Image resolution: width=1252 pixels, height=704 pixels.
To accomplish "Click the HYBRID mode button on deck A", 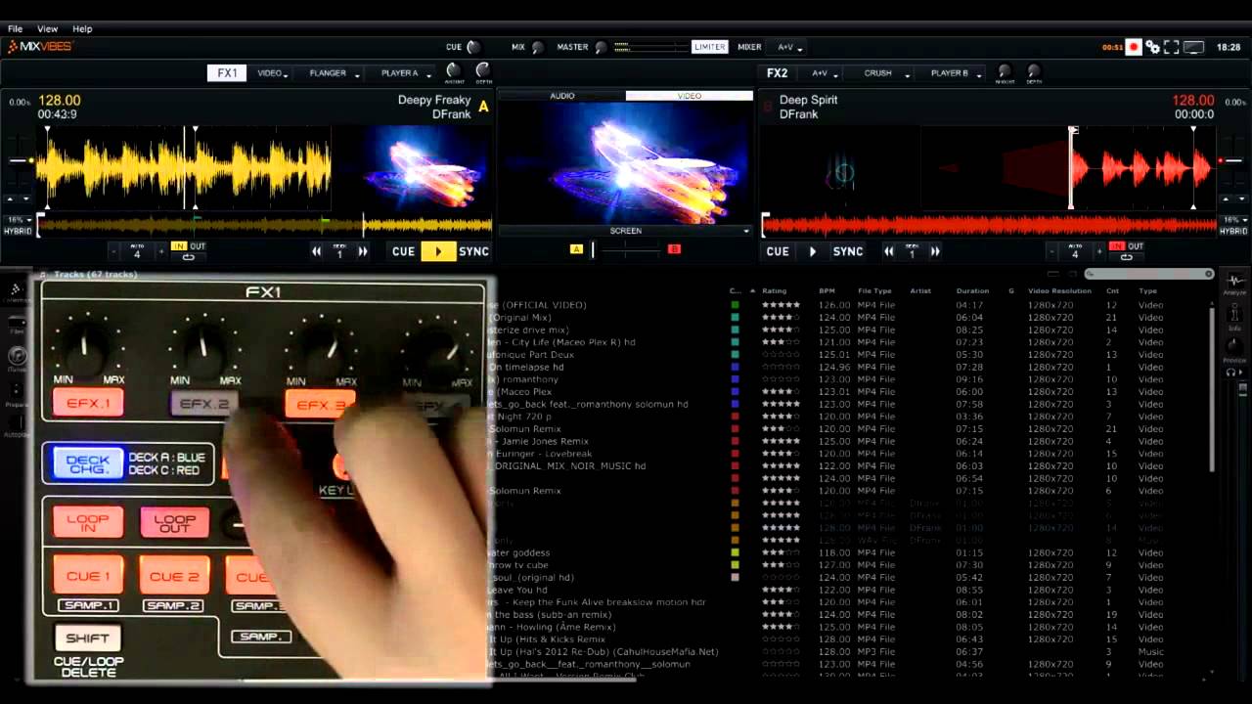I will click(20, 232).
